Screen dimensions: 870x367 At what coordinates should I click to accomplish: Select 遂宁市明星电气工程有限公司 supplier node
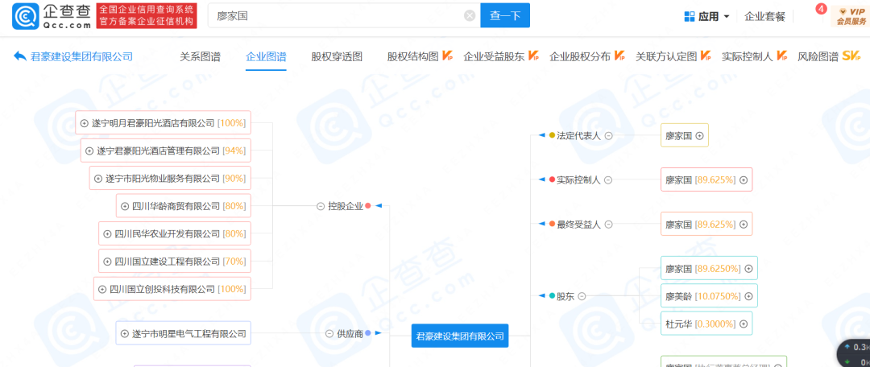click(x=183, y=334)
